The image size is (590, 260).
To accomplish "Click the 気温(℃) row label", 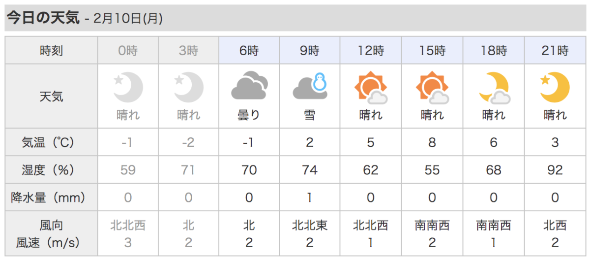I will pyautogui.click(x=52, y=142).
